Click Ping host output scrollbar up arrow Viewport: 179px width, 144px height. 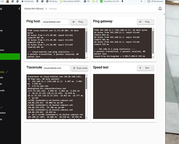(x=86, y=30)
